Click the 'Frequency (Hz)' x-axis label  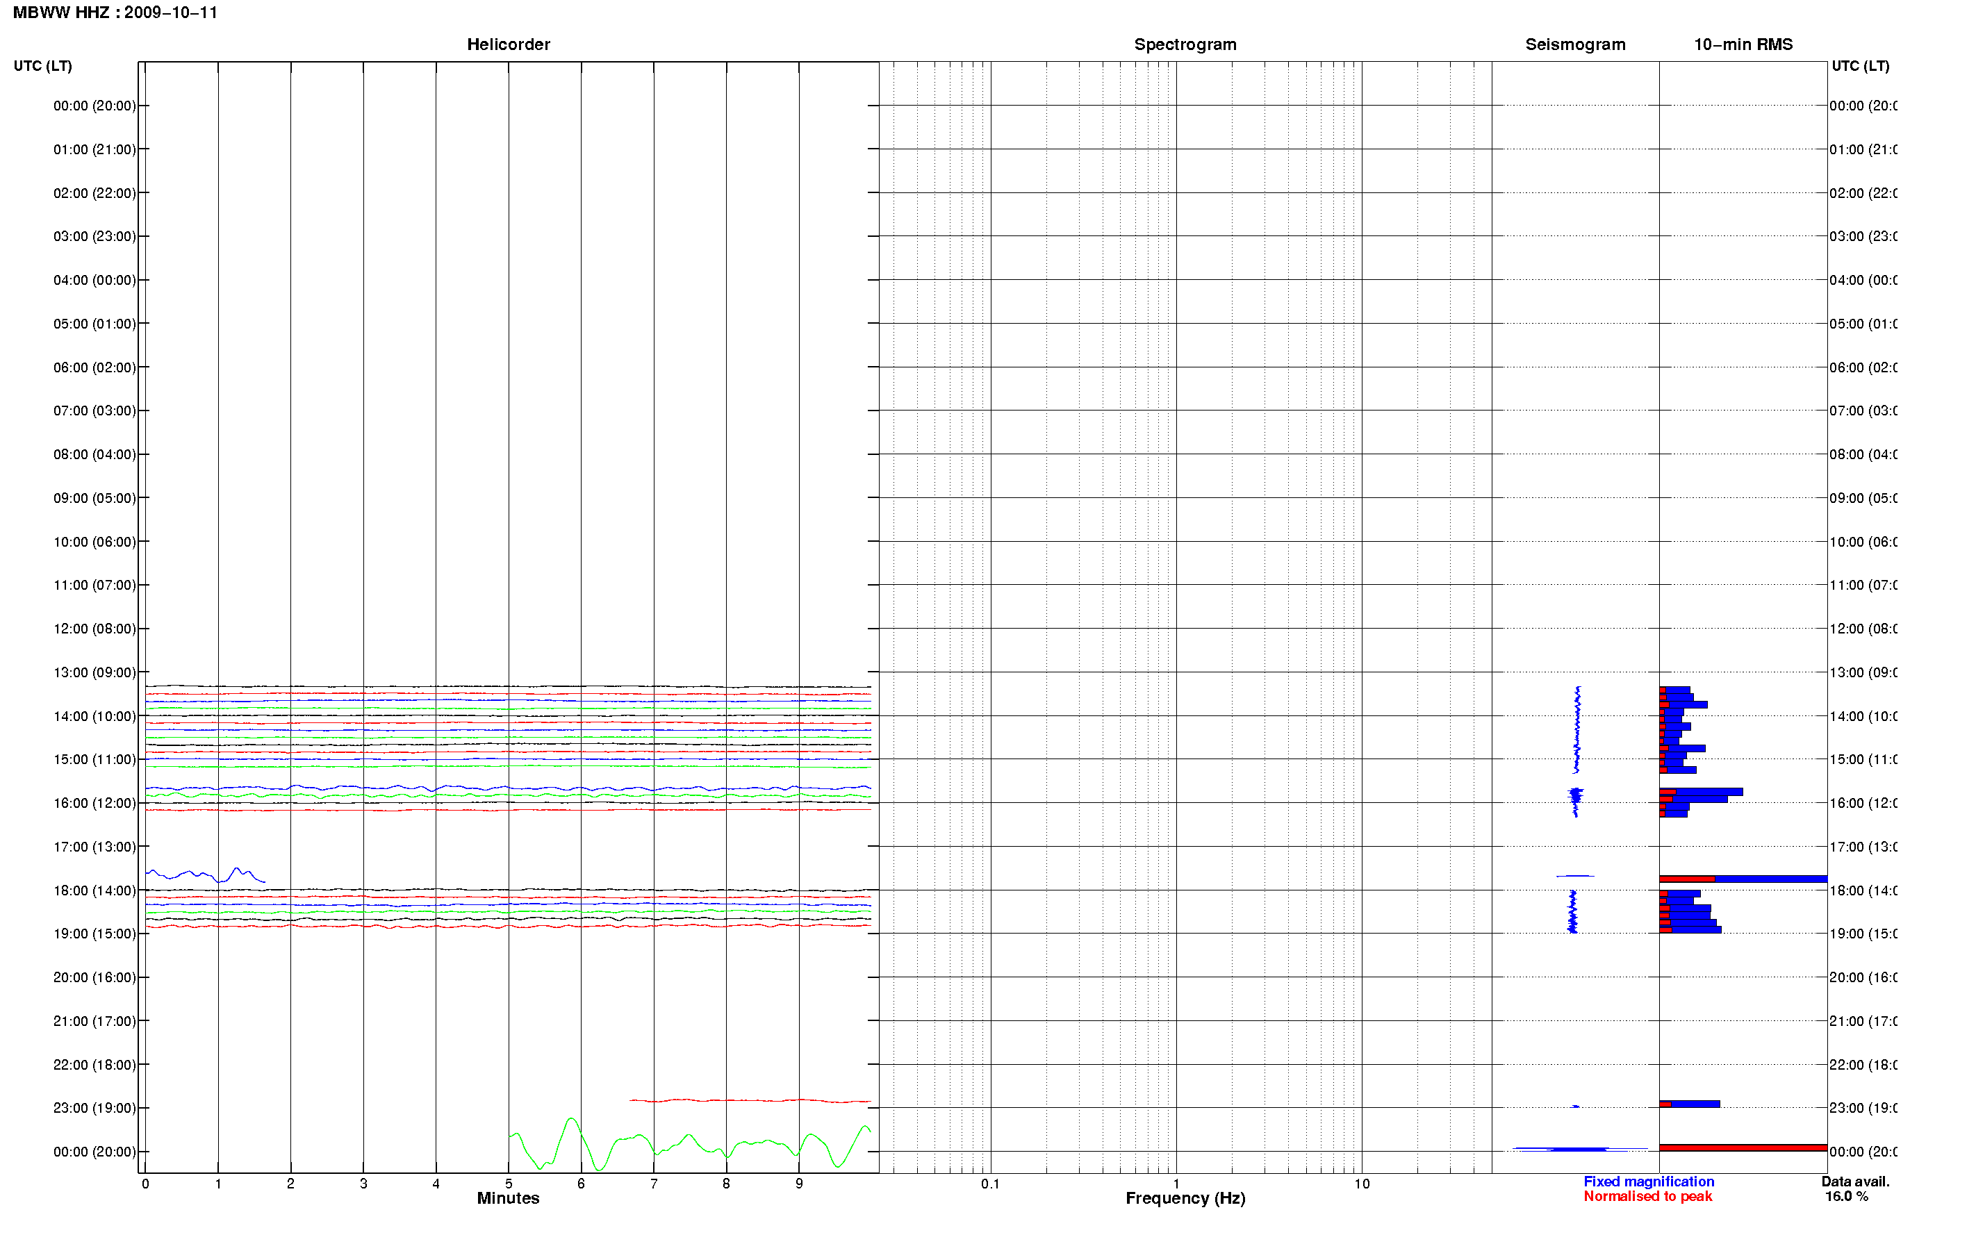pyautogui.click(x=1185, y=1198)
